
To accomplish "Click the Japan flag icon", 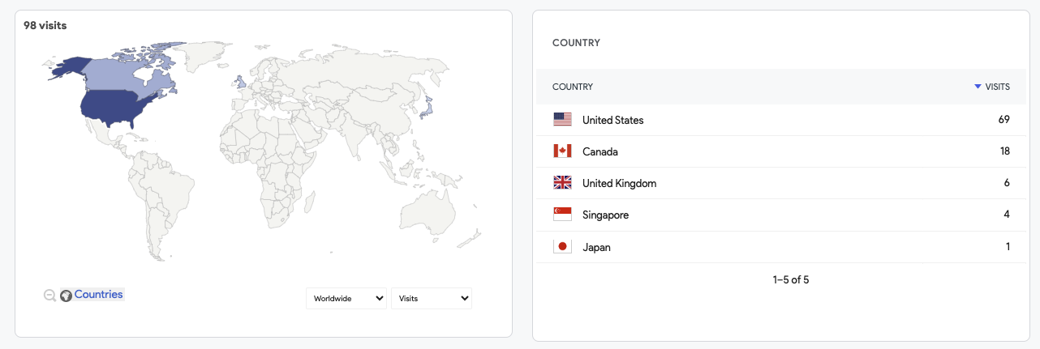I will coord(562,247).
